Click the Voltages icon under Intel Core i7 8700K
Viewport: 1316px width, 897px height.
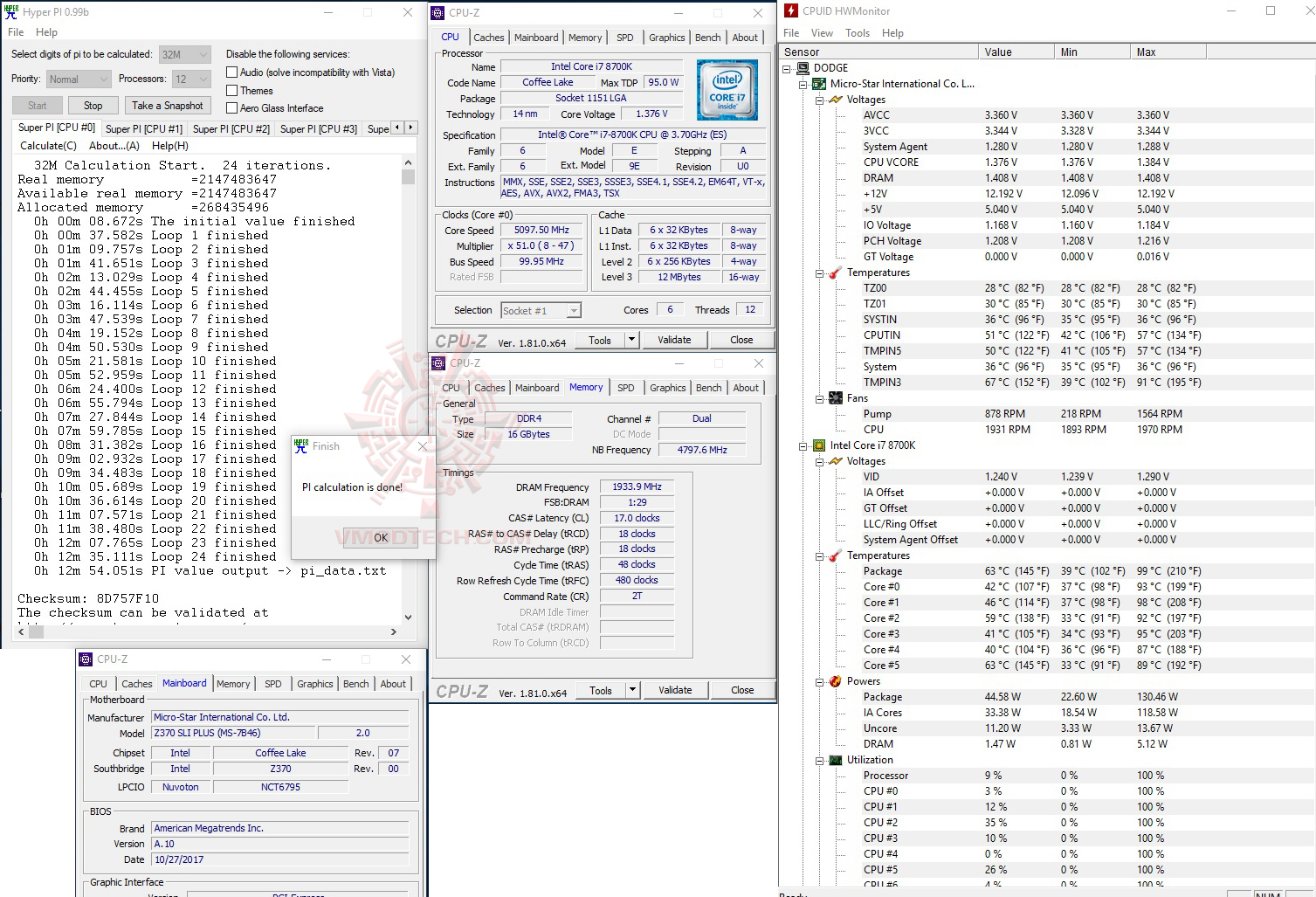coord(835,461)
